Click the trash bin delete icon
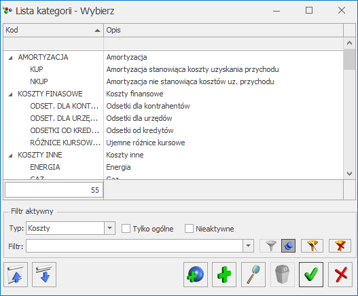This screenshot has height=296, width=358. pos(283,274)
